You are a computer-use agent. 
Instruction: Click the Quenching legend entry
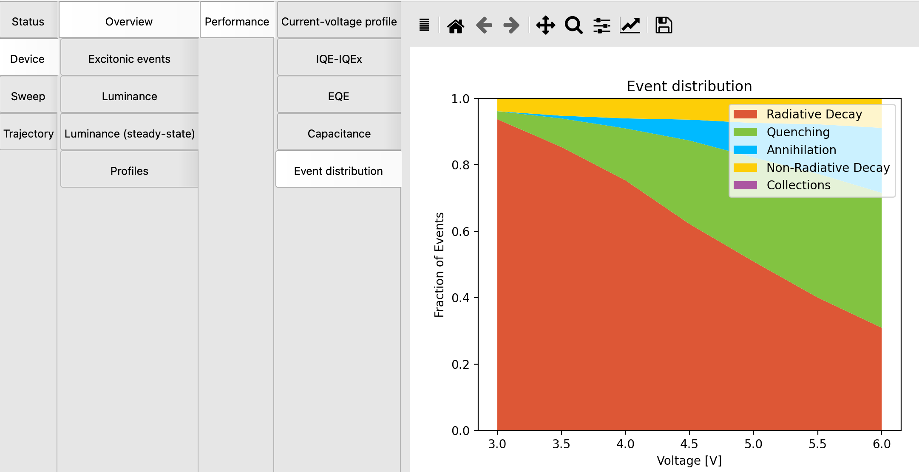pyautogui.click(x=798, y=132)
